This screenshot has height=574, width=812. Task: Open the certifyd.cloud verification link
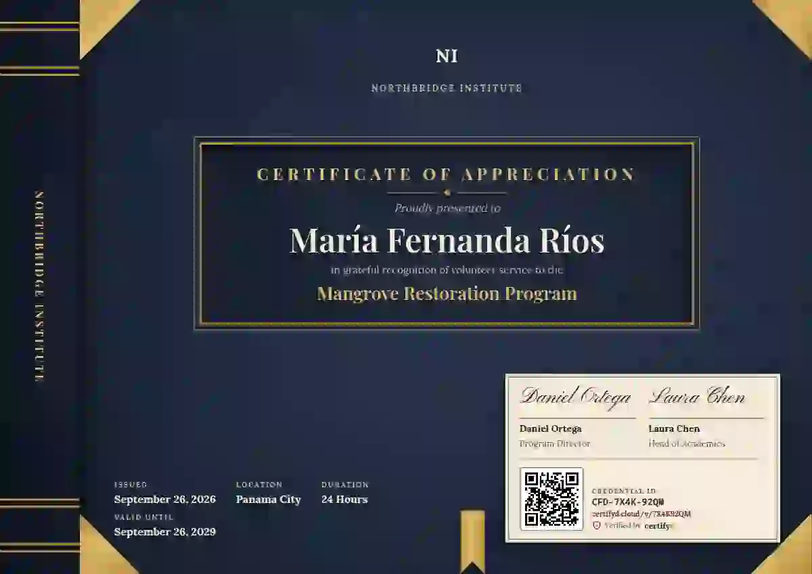(641, 514)
